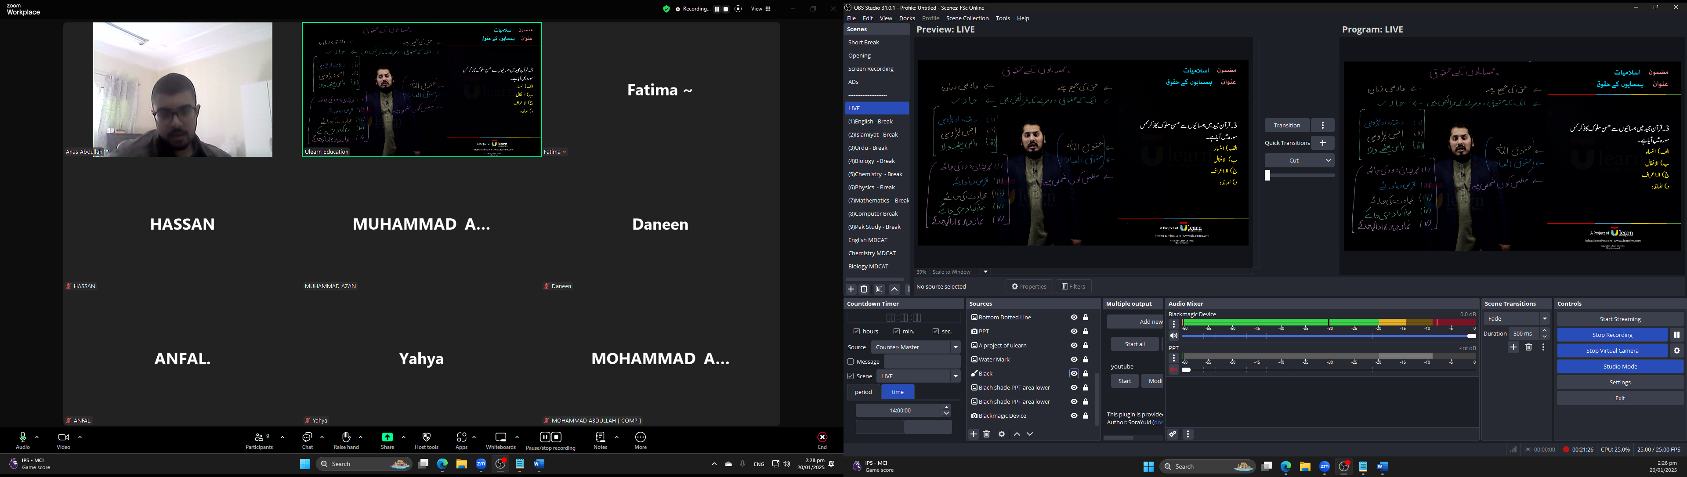This screenshot has height=477, width=1687.
Task: Hide the Bottom Dotted Line source
Action: tap(1074, 318)
